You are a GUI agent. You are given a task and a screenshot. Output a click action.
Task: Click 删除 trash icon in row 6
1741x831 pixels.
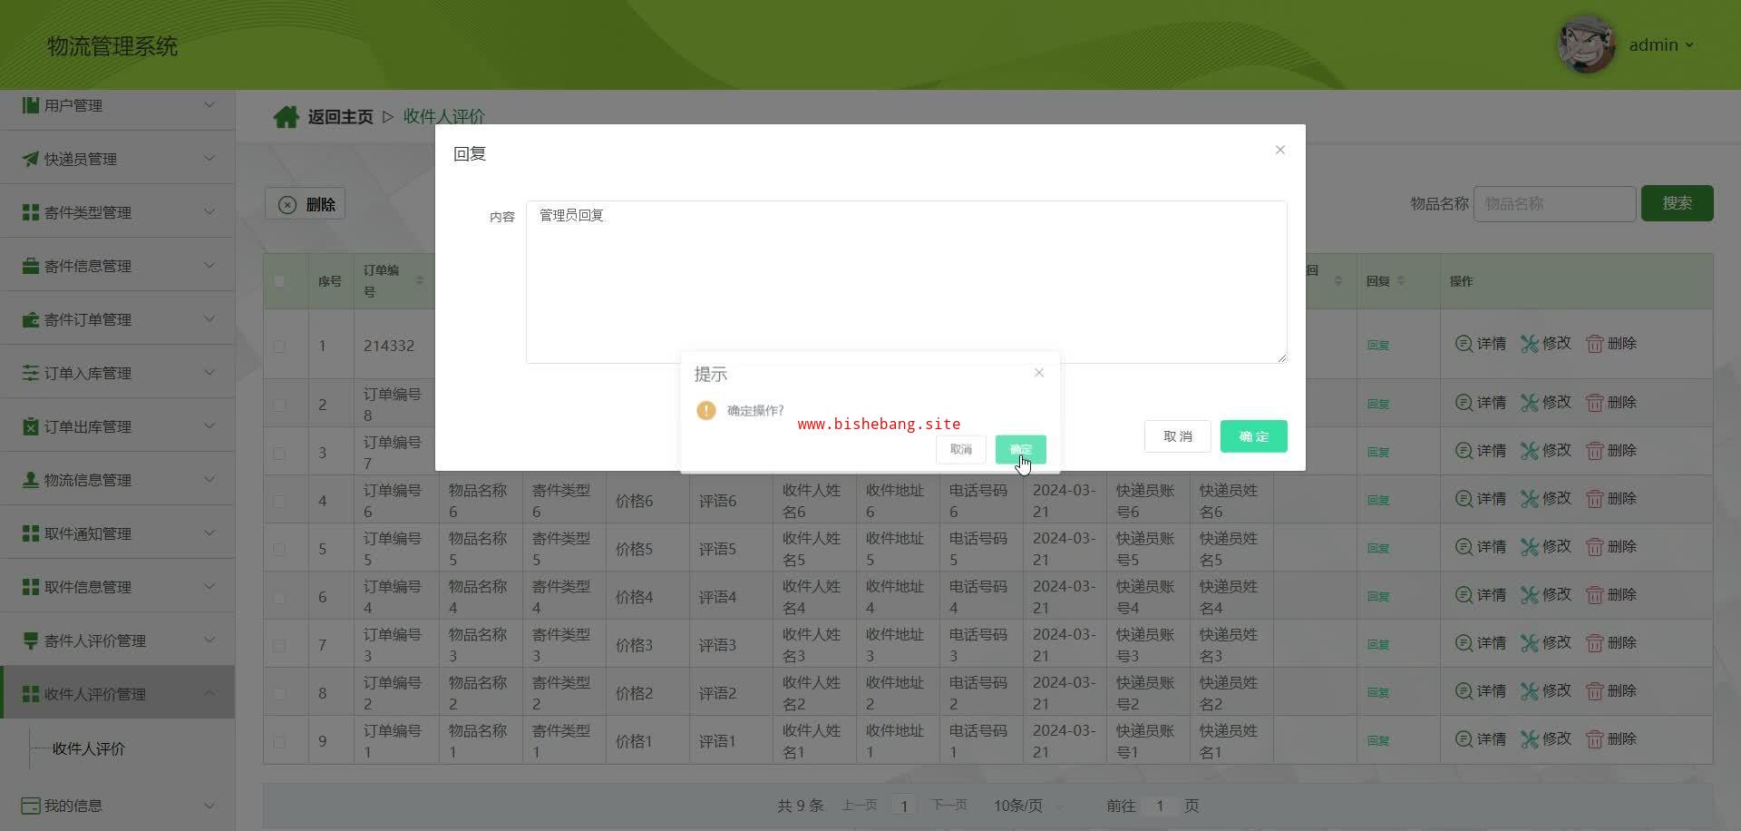(1595, 595)
